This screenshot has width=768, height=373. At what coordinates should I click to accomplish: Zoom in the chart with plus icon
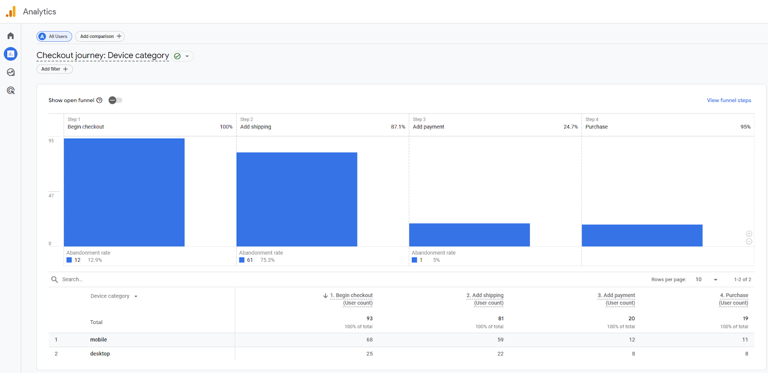[x=749, y=234]
